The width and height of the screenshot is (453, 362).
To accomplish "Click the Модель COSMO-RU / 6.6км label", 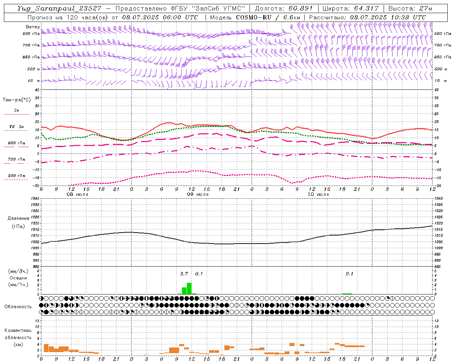I will [255, 17].
